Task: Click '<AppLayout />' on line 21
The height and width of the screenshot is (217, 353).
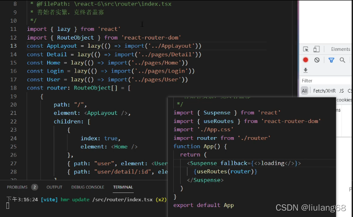Action: coord(106,113)
